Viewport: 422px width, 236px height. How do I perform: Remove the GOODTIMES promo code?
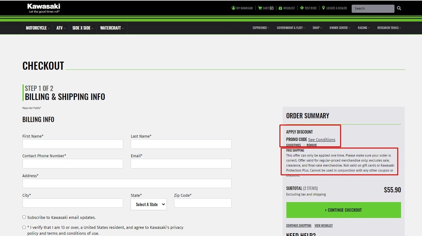[x=312, y=145]
